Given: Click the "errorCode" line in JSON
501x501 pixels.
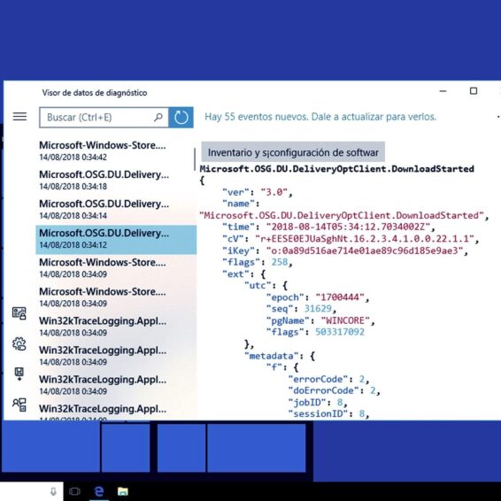Looking at the screenshot, I should click(328, 379).
